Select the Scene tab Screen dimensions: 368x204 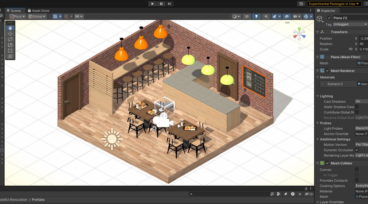coord(15,10)
